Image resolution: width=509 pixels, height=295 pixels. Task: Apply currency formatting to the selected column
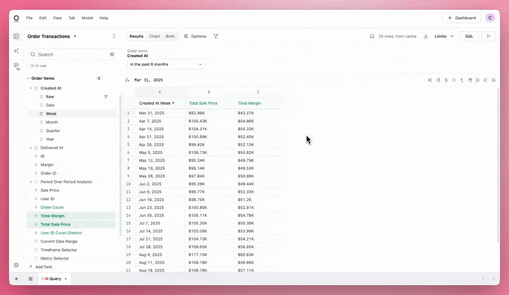click(446, 80)
